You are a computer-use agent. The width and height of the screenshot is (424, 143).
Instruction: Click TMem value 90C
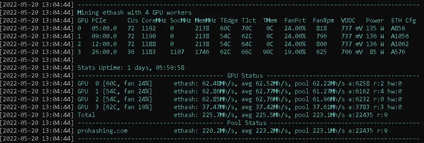pos(268,52)
